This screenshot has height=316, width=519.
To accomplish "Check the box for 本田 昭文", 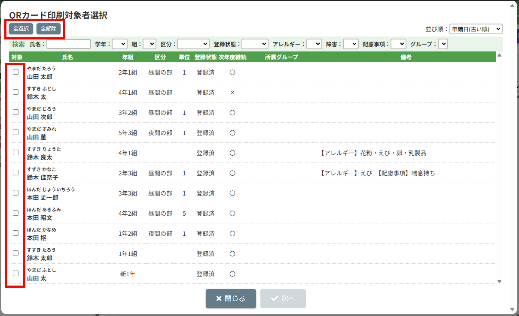I will point(16,213).
